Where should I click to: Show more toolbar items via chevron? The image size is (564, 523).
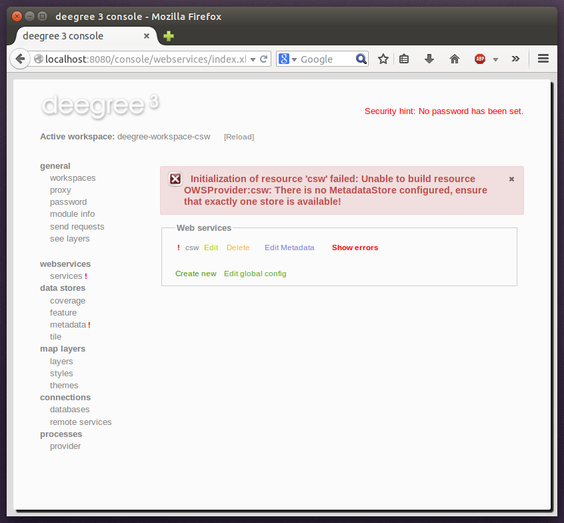[515, 59]
